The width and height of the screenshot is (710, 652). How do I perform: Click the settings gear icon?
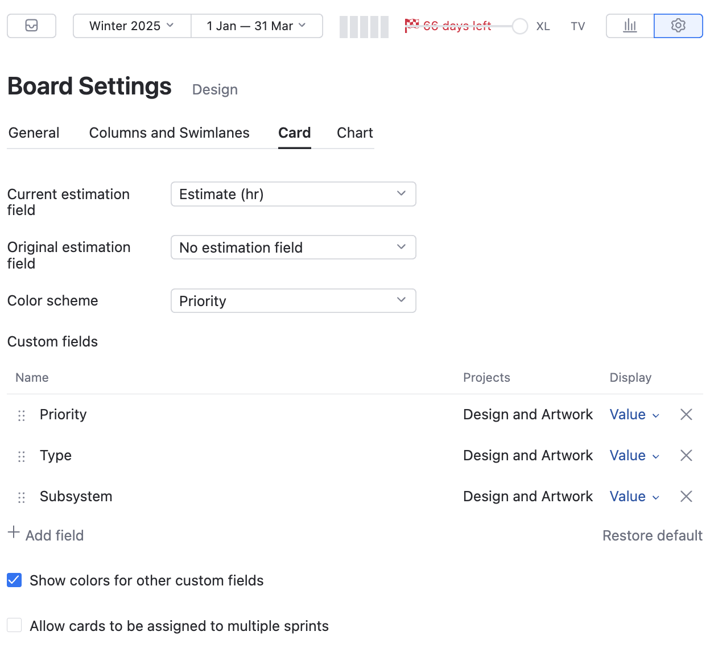pyautogui.click(x=678, y=26)
